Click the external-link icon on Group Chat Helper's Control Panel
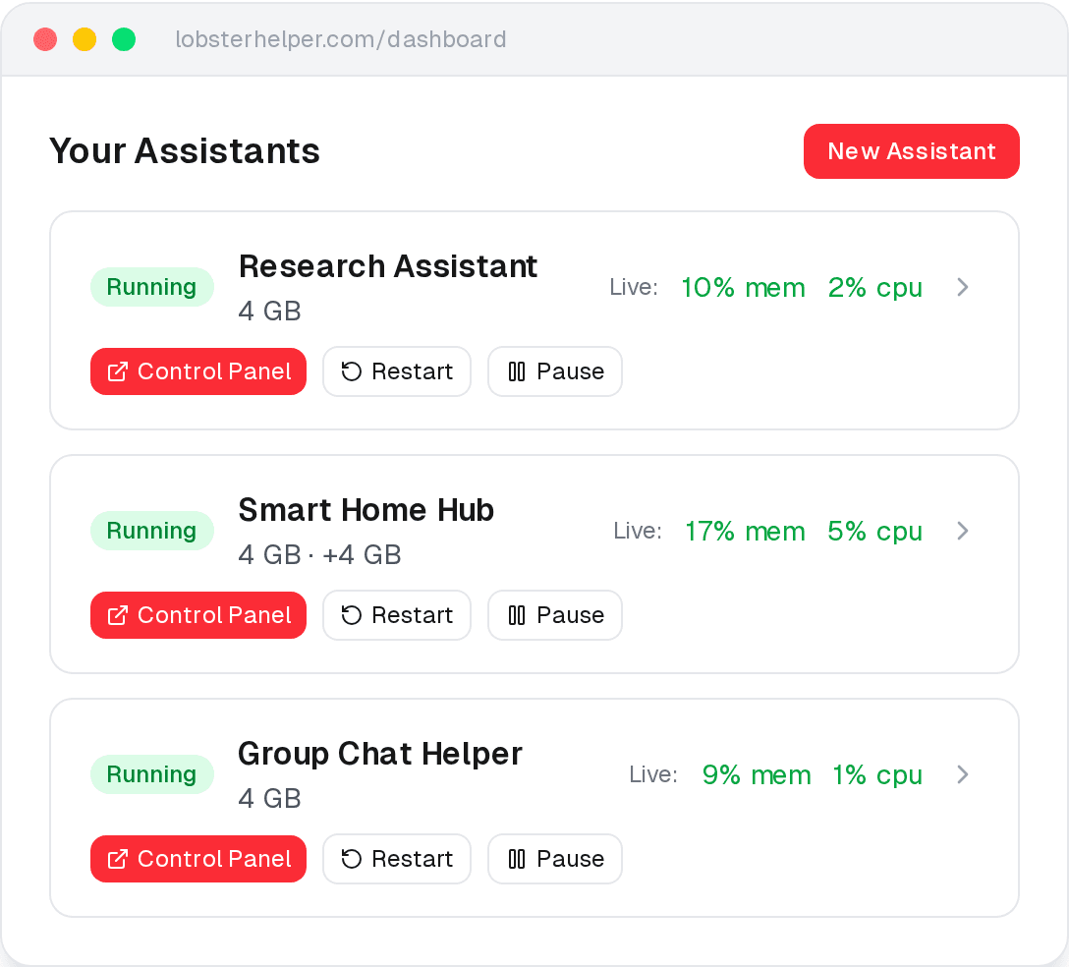The height and width of the screenshot is (967, 1069). pos(118,859)
